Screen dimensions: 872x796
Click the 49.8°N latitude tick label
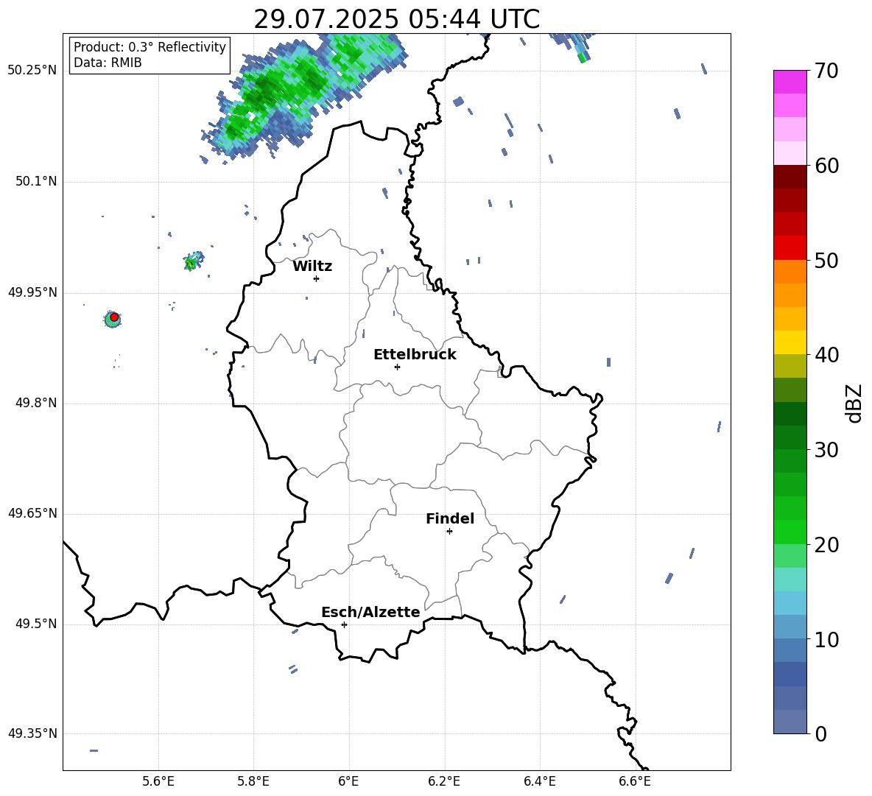pyautogui.click(x=36, y=403)
